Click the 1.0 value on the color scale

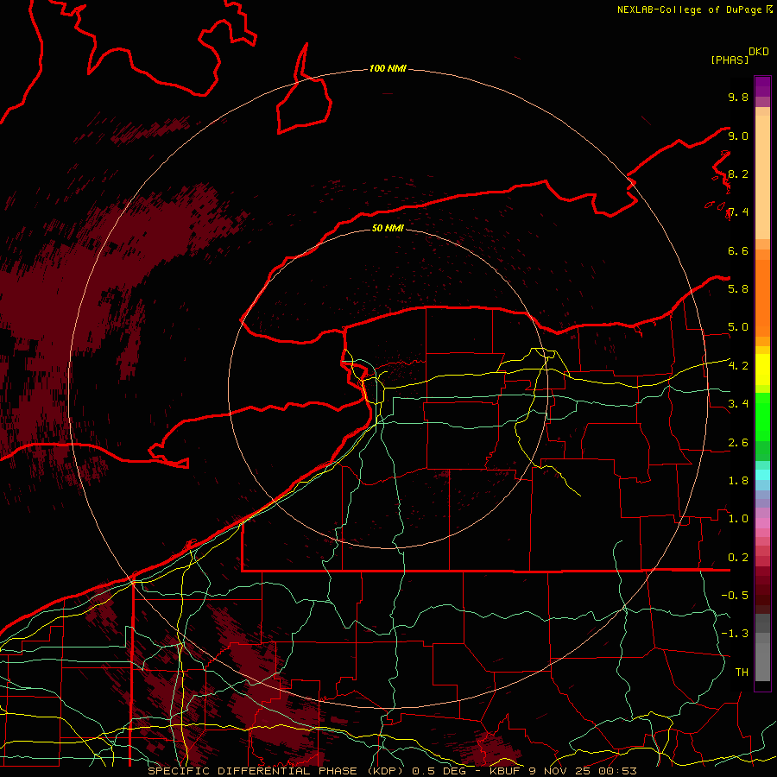coord(738,519)
